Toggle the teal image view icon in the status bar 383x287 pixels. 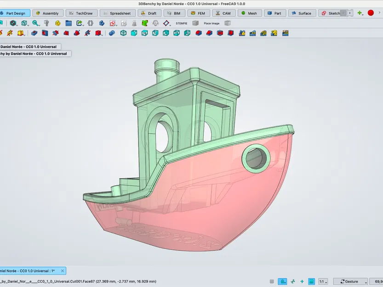(311, 281)
